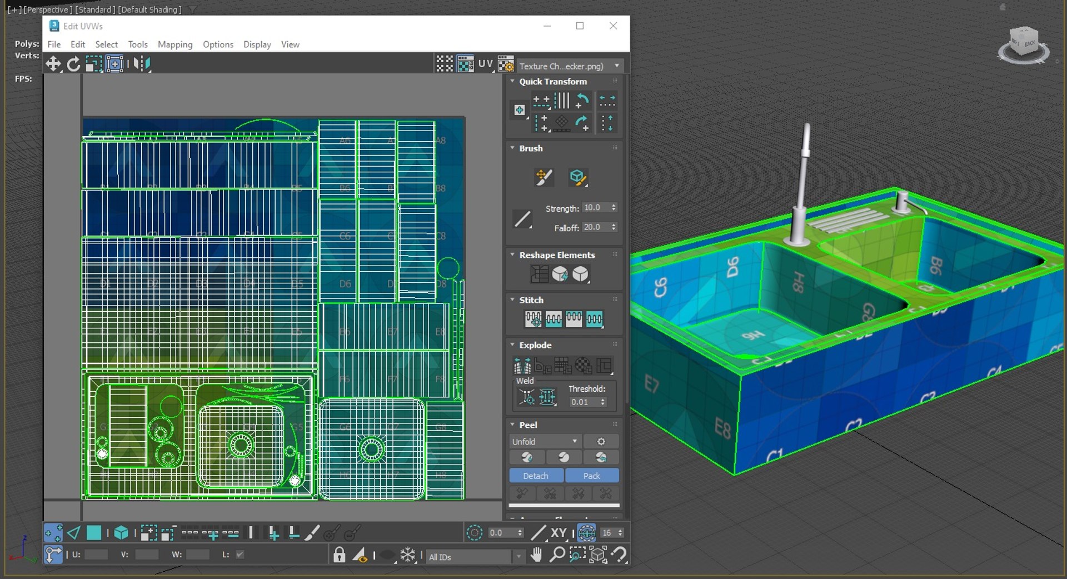1067x579 pixels.
Task: Open the Mapping menu
Action: (x=175, y=44)
